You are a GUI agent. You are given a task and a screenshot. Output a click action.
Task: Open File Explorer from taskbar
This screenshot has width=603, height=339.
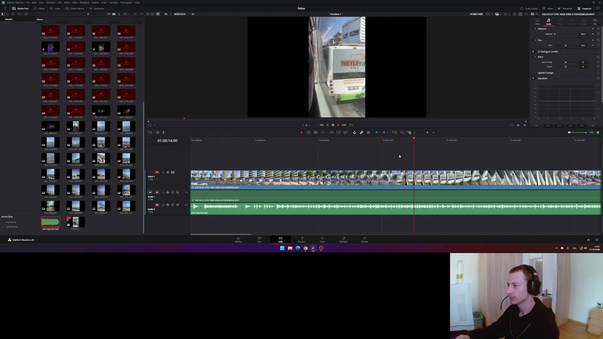(290, 248)
